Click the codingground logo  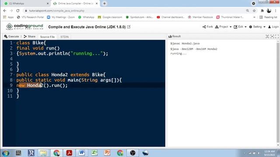[24, 27]
